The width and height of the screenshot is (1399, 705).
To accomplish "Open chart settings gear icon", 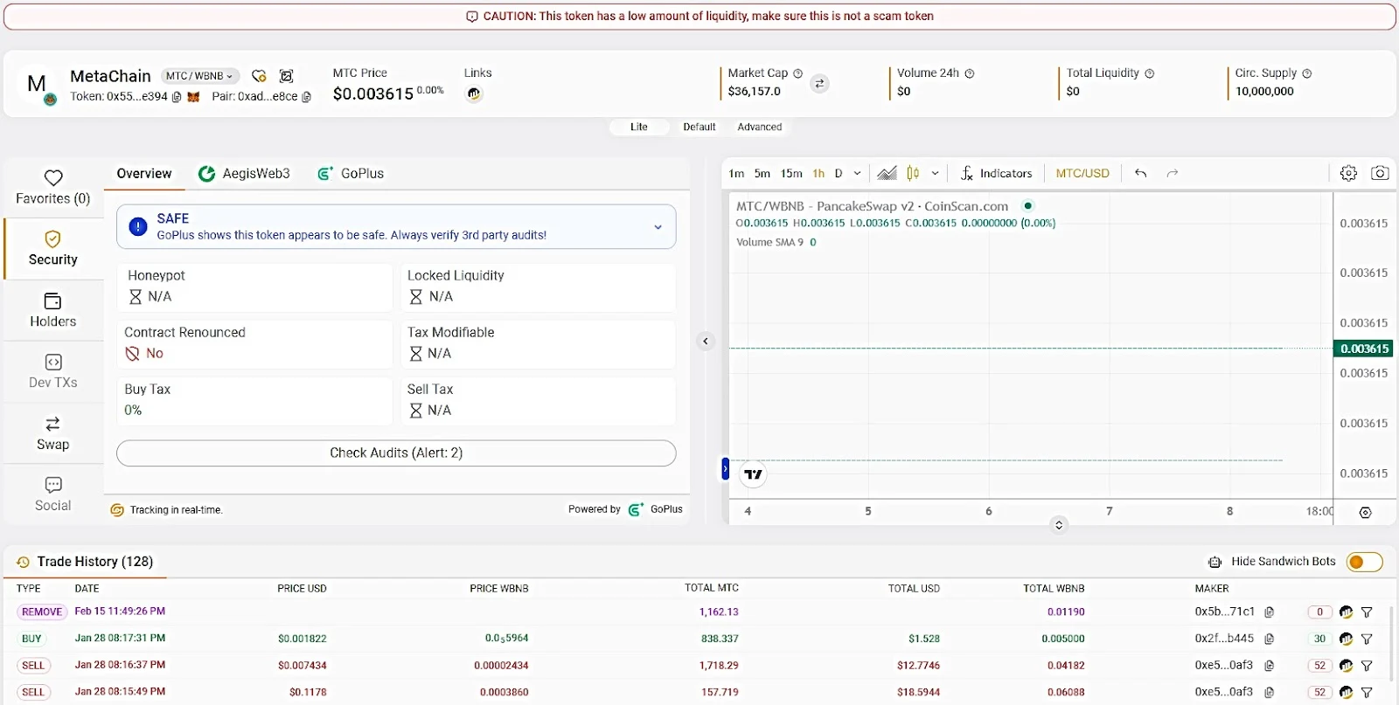I will tap(1348, 173).
